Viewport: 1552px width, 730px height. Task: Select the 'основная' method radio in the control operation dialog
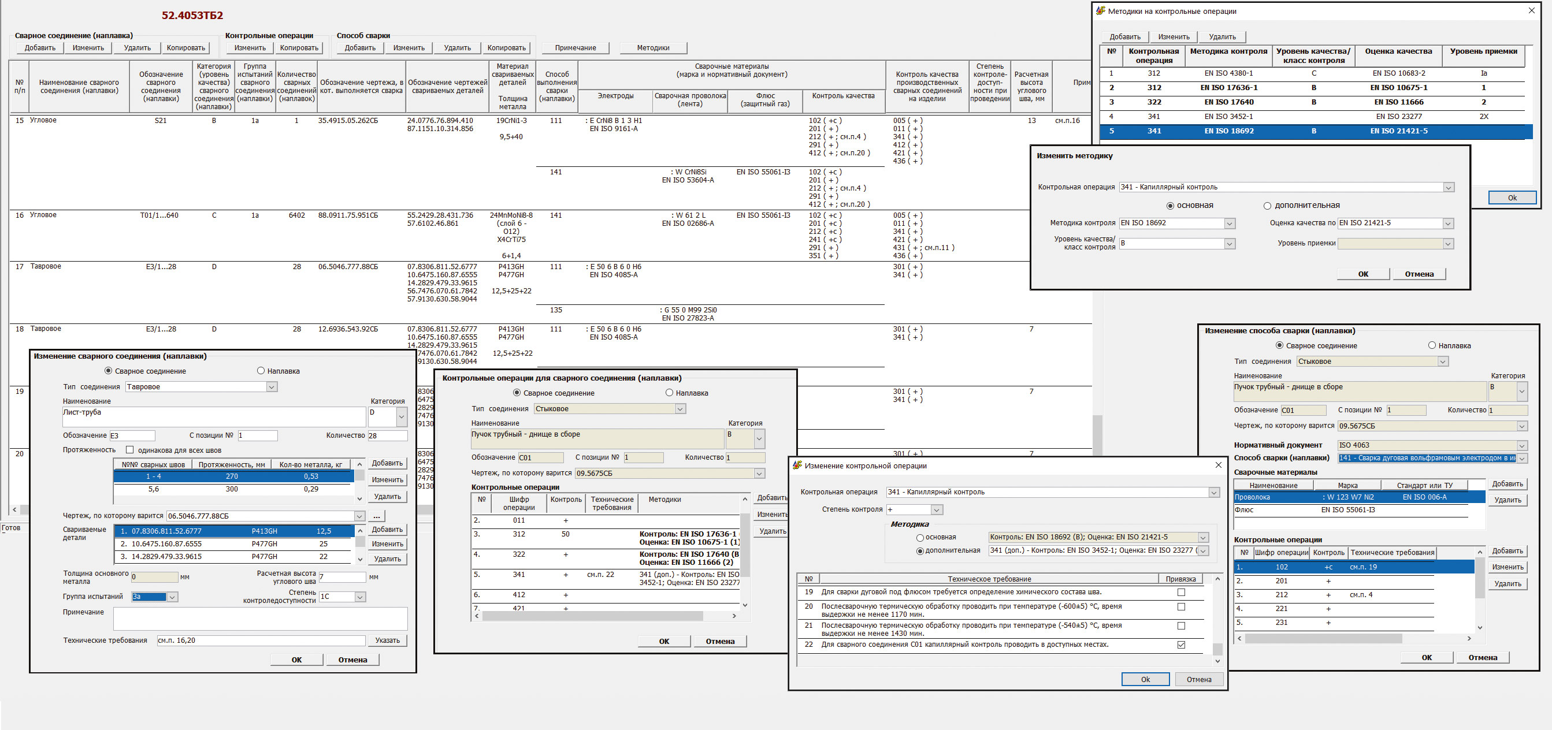tap(920, 537)
